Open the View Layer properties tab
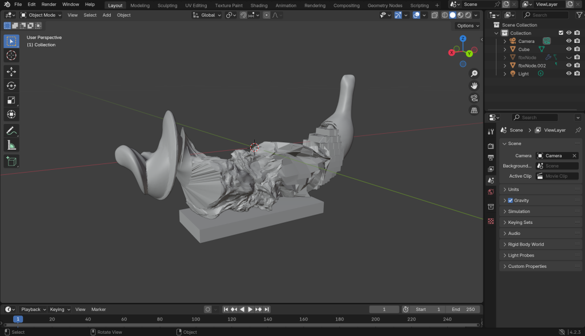Viewport: 585px width, 336px height. [491, 169]
